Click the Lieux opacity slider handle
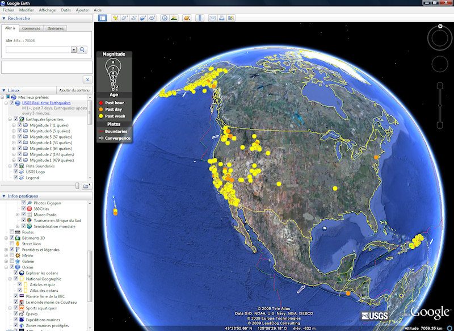Screen dimensions: 454x331 click(x=77, y=186)
